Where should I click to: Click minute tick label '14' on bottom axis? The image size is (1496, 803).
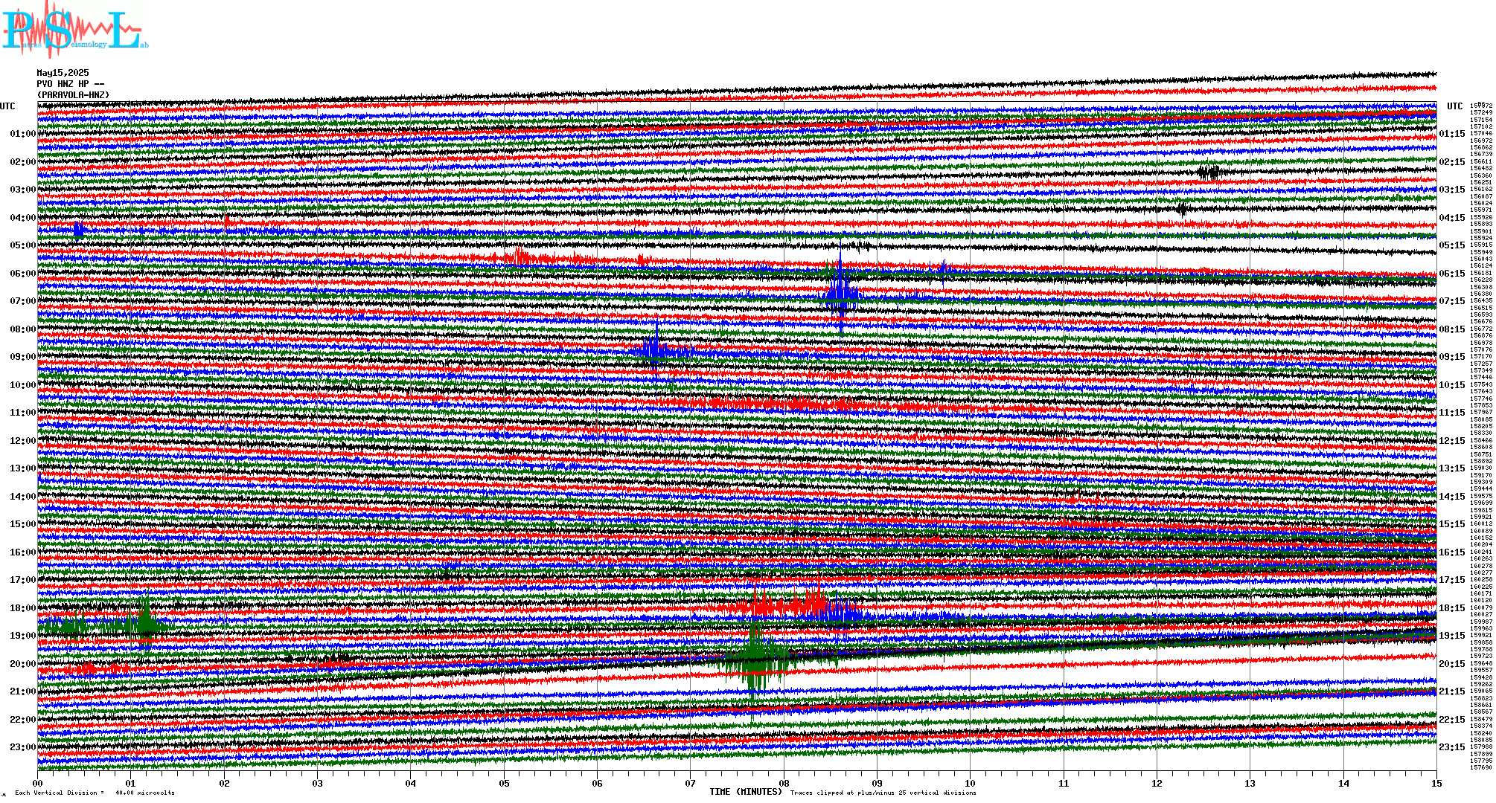[1343, 783]
